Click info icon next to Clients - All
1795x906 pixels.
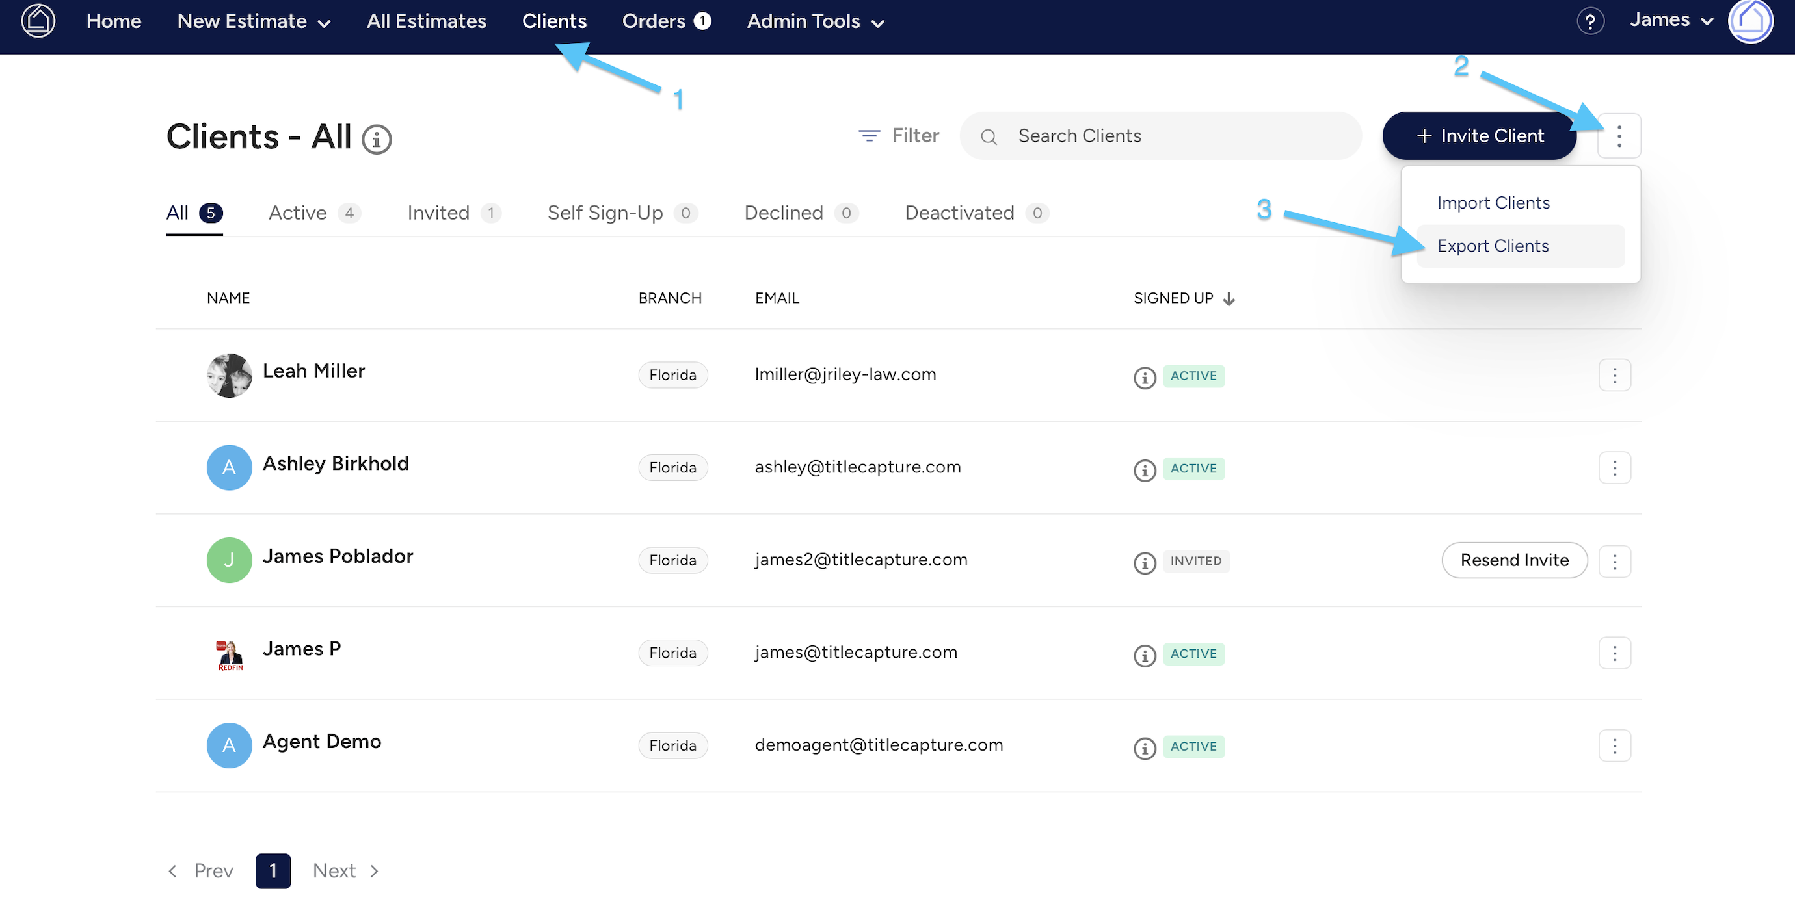377,139
